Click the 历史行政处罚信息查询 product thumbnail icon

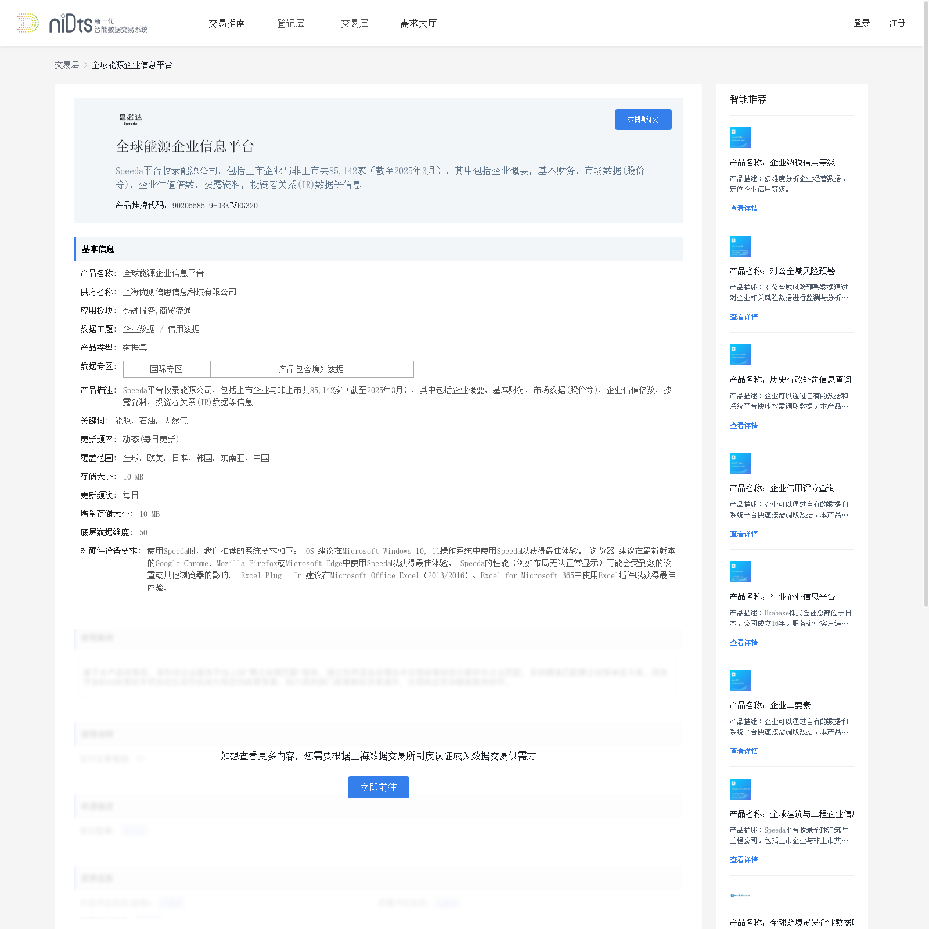740,355
